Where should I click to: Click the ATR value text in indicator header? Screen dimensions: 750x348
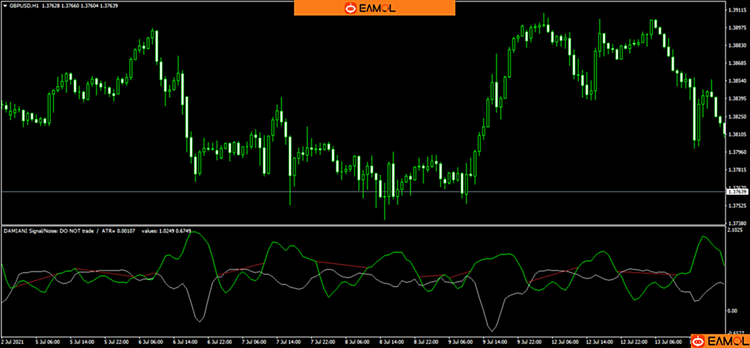pyautogui.click(x=118, y=231)
